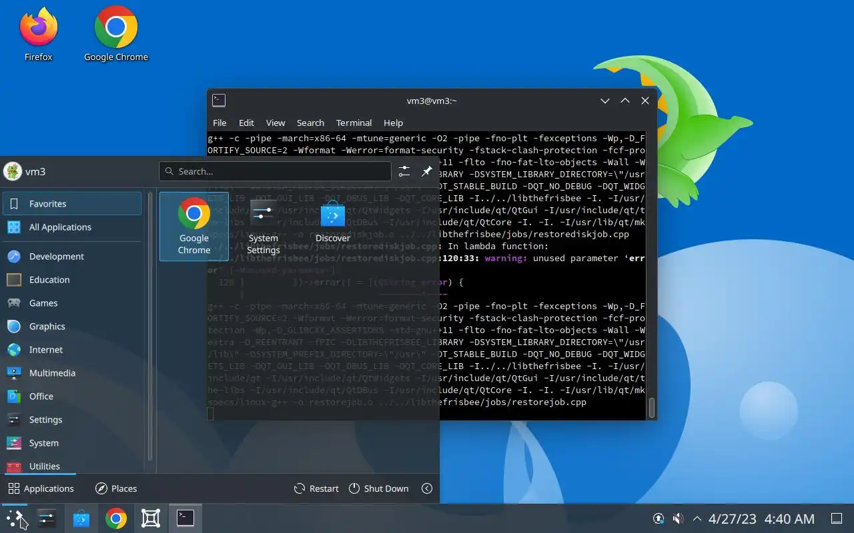Open the Settings category

pyautogui.click(x=72, y=420)
